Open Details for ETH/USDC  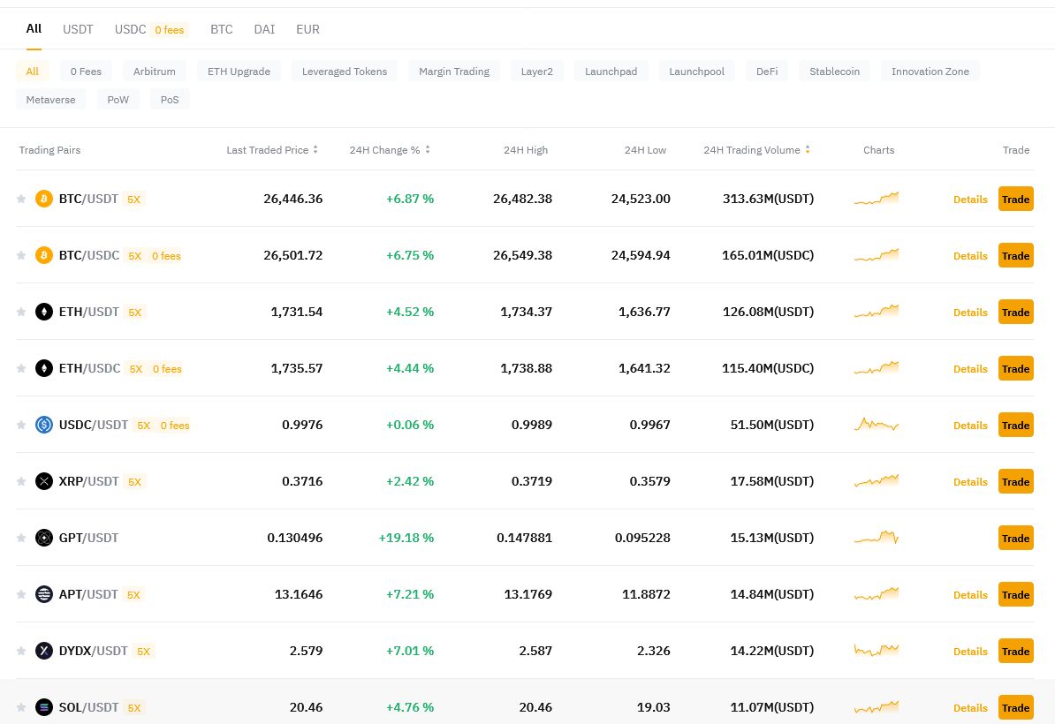pos(970,369)
